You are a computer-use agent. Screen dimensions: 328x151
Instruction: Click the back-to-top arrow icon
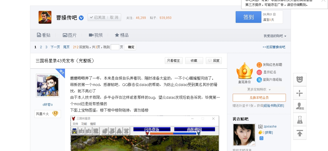(300, 133)
